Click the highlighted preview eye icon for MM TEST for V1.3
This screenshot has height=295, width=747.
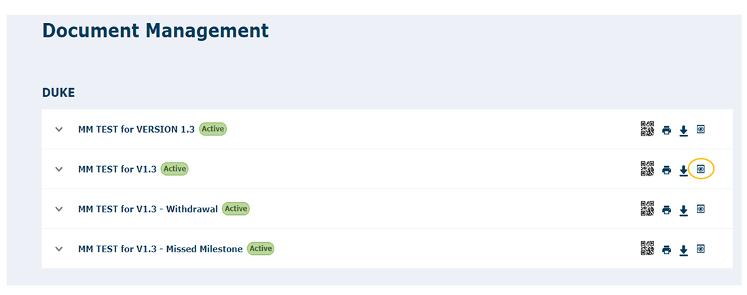pos(700,168)
